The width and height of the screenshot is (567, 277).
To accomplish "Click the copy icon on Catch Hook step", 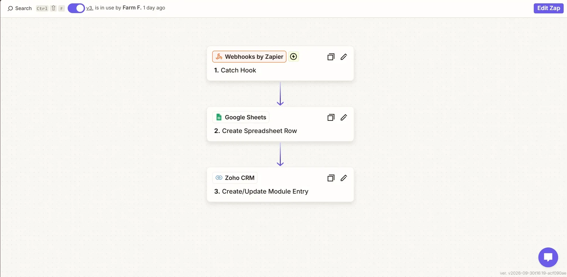I will tap(331, 57).
